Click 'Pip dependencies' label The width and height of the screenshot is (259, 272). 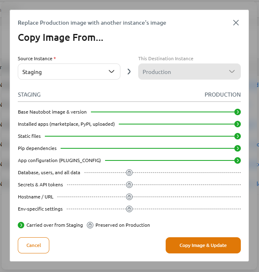coord(37,148)
